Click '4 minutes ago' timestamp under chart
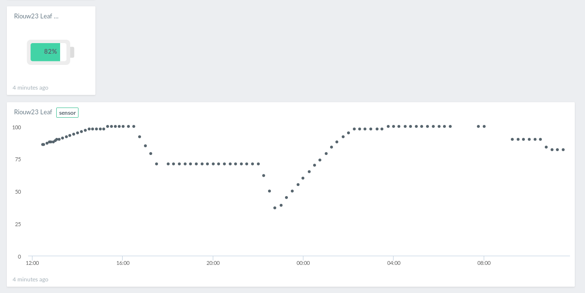This screenshot has width=585, height=293. 30,279
